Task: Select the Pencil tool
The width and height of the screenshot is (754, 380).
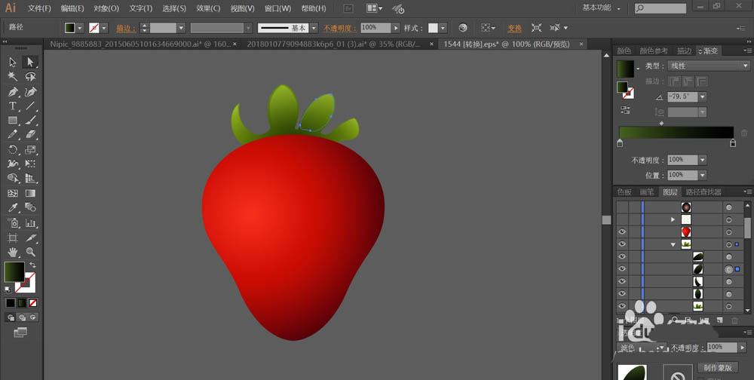Action: tap(13, 135)
